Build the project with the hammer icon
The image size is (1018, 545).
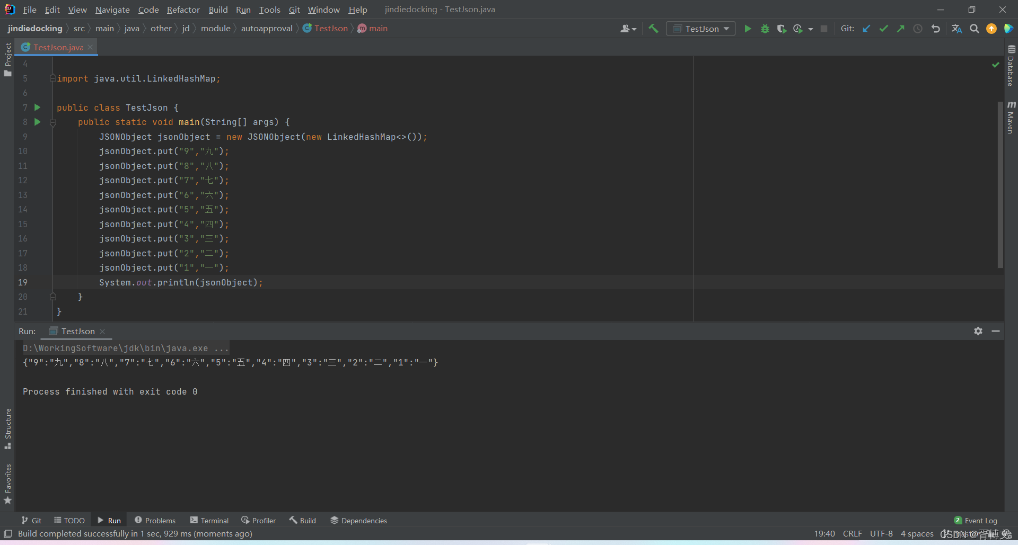coord(653,29)
